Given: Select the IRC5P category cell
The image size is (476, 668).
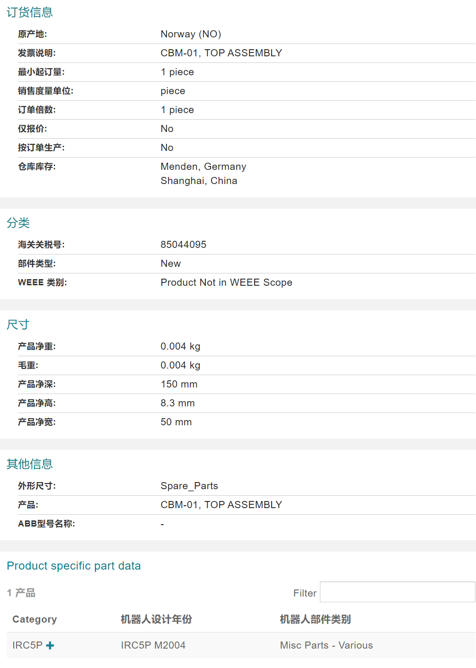Looking at the screenshot, I should (27, 645).
